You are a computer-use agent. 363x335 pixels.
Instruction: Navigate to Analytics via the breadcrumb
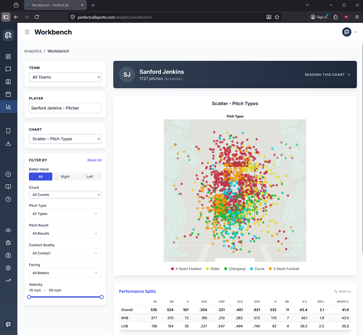pyautogui.click(x=33, y=51)
